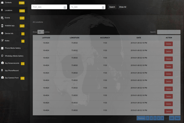Screen dimensions: 184x123
Task: Open Contacts via its people icon
Action: pyautogui.click(x=2, y=3)
